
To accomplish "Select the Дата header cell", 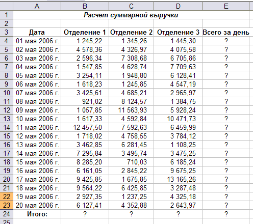I will click(37, 32).
